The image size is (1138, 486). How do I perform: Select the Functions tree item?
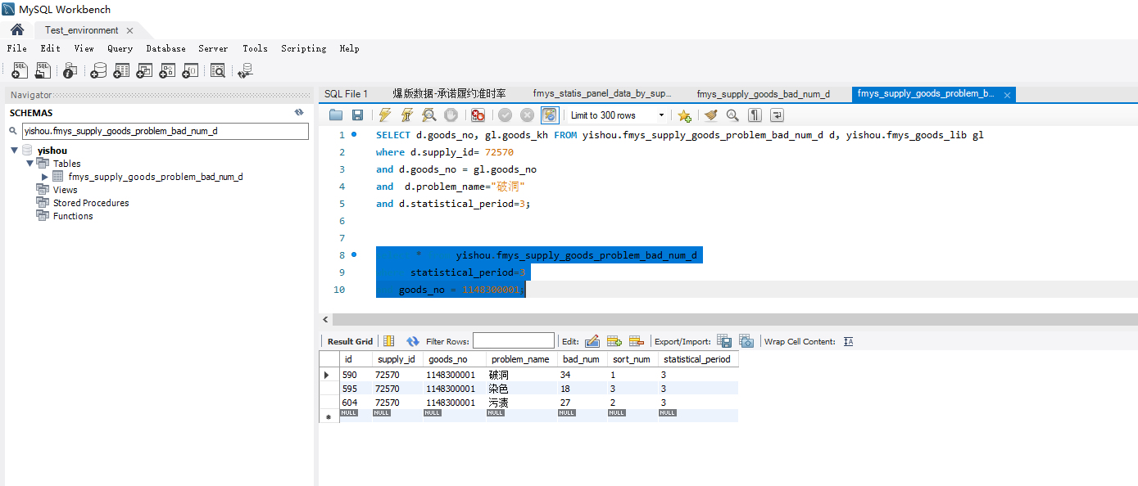click(x=73, y=216)
